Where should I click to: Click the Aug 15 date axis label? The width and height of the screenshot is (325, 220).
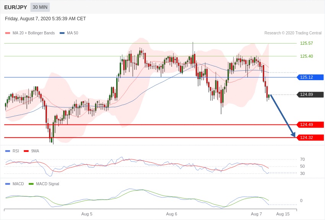point(283,214)
